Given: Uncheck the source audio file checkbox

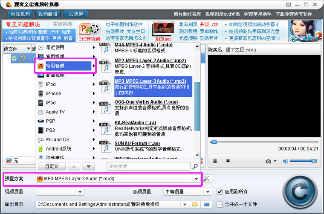Looking at the screenshot, I should tap(14, 58).
